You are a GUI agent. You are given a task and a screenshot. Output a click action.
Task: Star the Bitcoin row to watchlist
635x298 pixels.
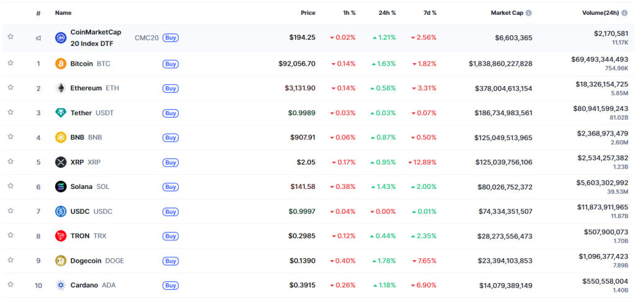11,63
